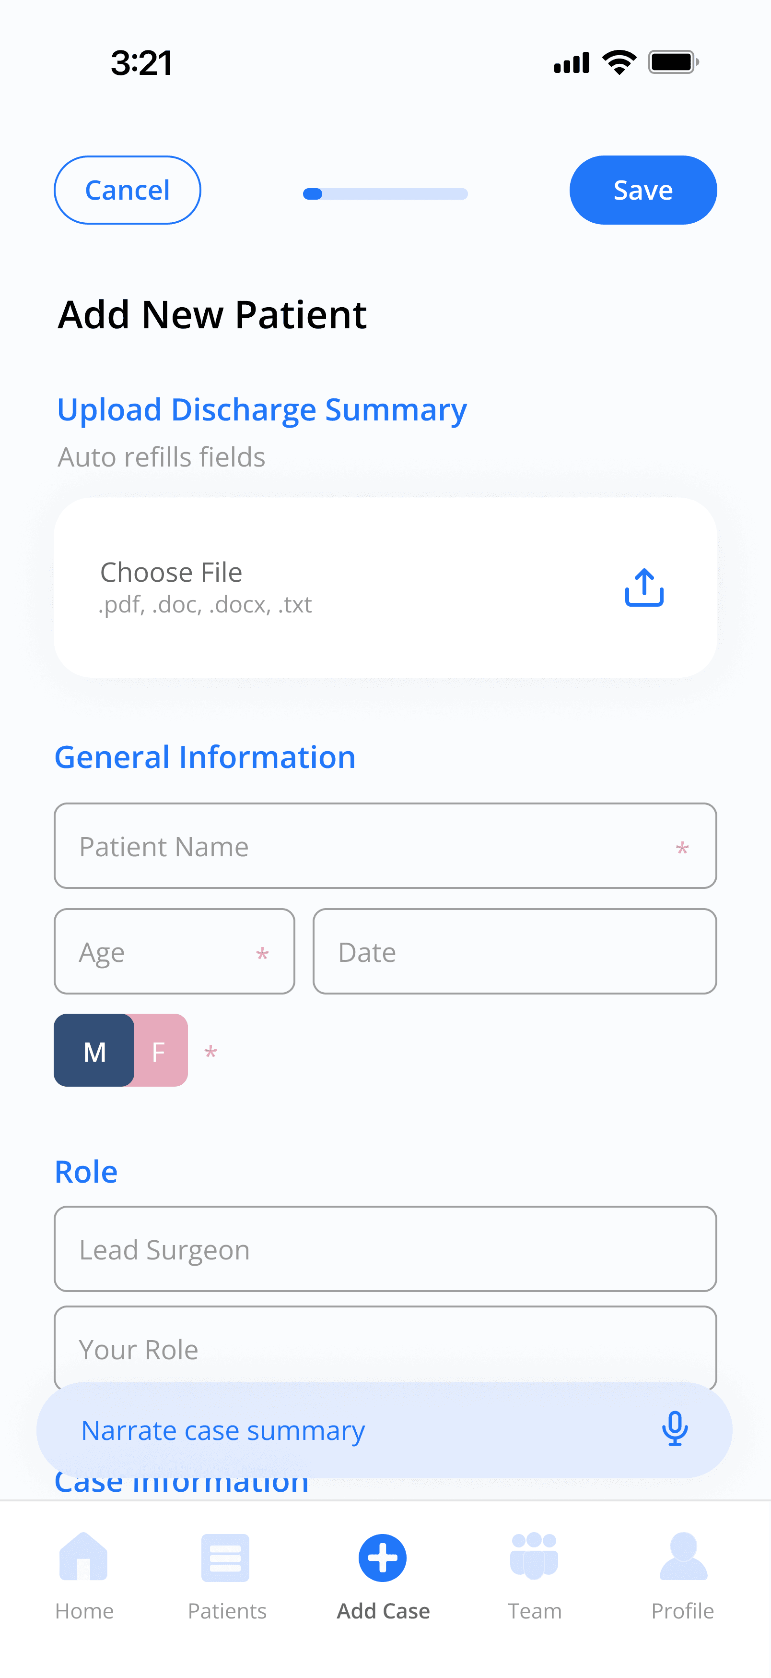Click the form progress bar
Viewport: 771px width, 1678px height.
[385, 194]
